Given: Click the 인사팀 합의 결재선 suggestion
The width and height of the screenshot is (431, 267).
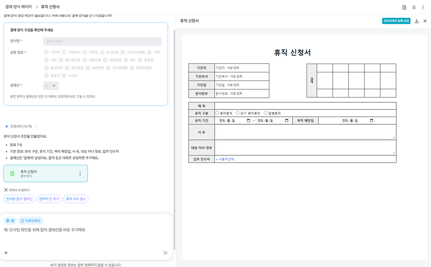Looking at the screenshot, I should point(19,199).
